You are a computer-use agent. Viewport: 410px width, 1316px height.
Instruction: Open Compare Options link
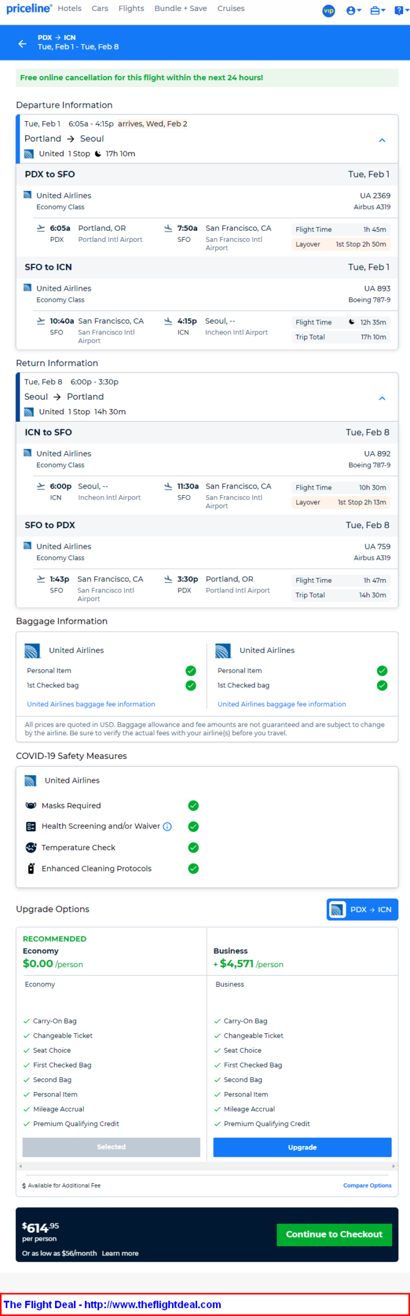[x=367, y=1186]
